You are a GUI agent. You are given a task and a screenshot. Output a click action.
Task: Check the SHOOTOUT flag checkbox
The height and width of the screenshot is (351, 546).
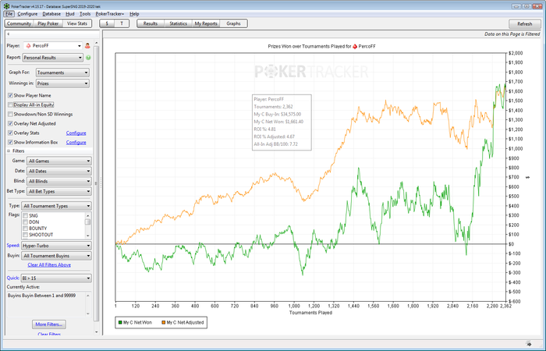26,235
